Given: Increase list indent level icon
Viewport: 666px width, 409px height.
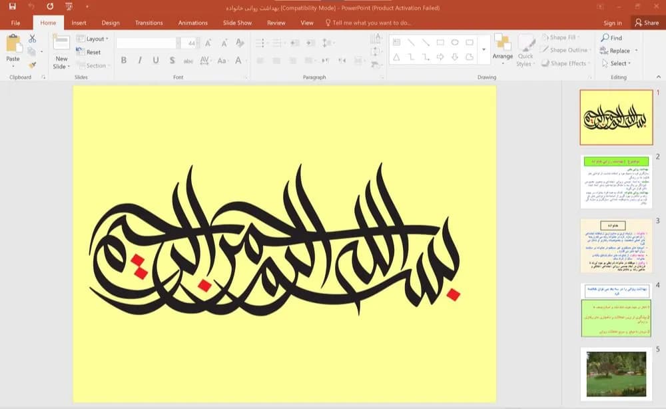Looking at the screenshot, I should (x=311, y=43).
